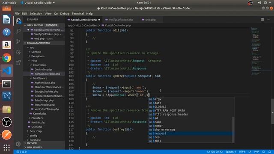Expand the Exceptions folder
Screen dimensions: 274x154
[x=30, y=56]
